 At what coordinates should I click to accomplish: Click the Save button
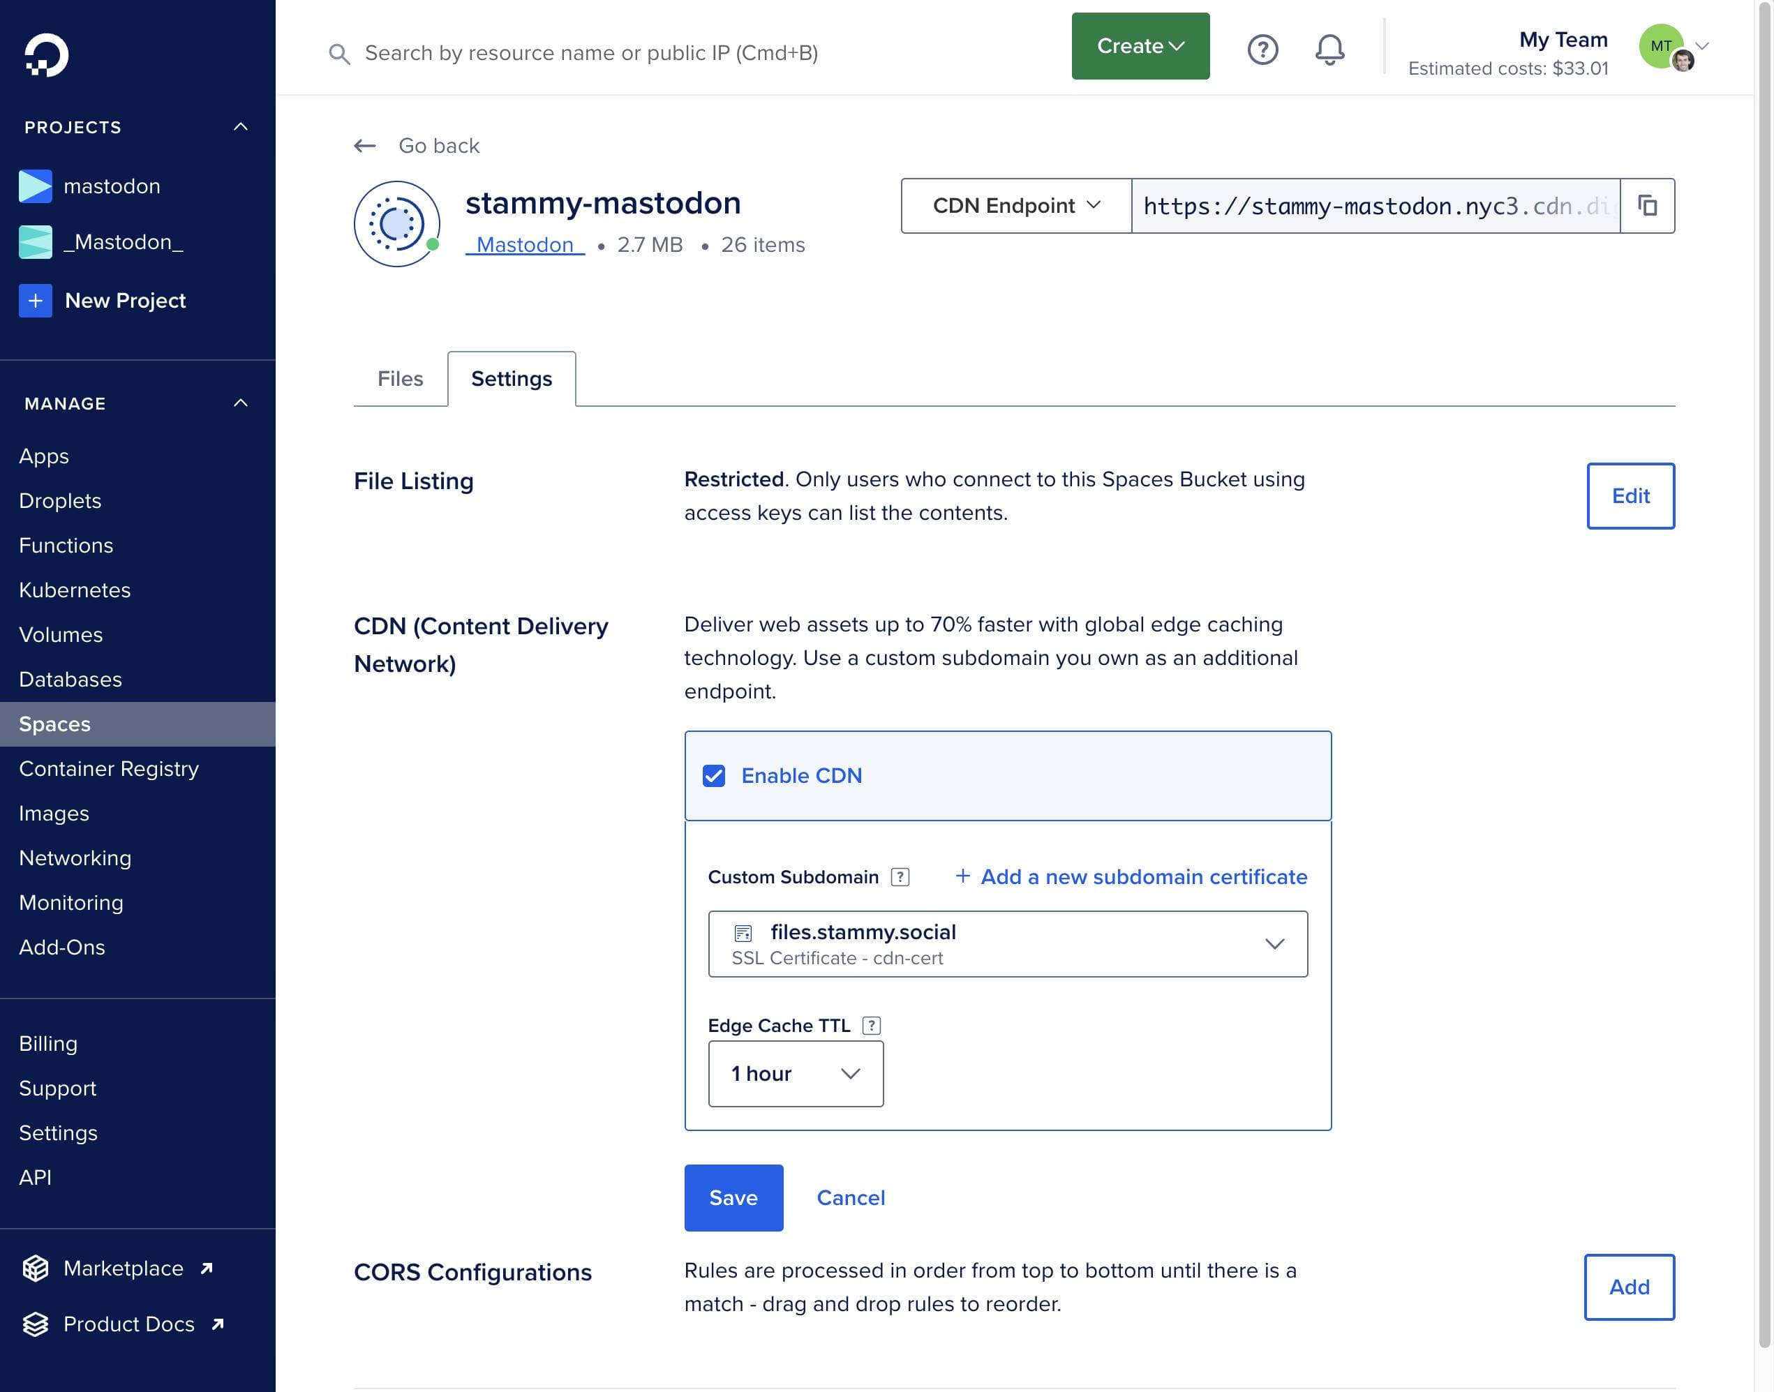pyautogui.click(x=733, y=1197)
